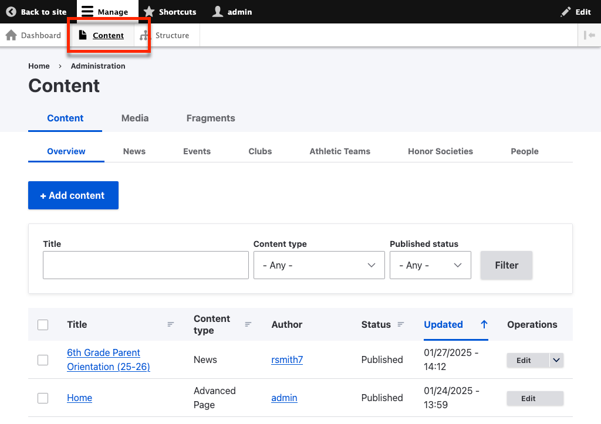Click into the Title filter text field
This screenshot has height=424, width=601.
click(x=146, y=265)
